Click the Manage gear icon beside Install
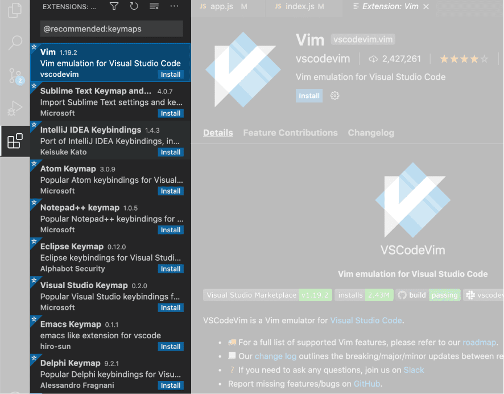This screenshot has width=504, height=394. (x=335, y=96)
